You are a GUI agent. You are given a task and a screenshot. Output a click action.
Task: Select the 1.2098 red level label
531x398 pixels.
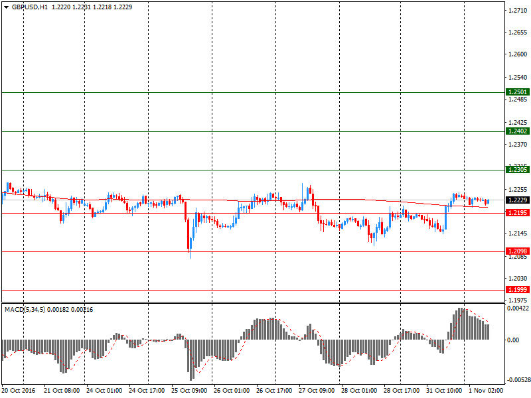point(518,251)
